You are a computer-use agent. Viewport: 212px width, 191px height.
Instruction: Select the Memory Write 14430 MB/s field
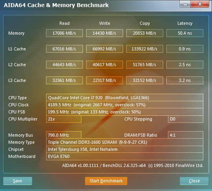[x=105, y=33]
